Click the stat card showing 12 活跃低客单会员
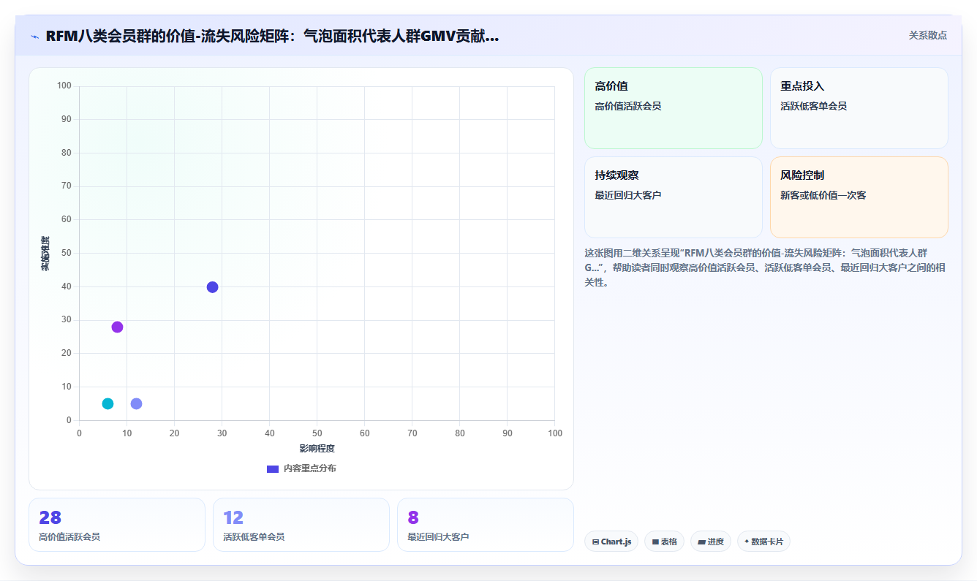 [x=301, y=525]
